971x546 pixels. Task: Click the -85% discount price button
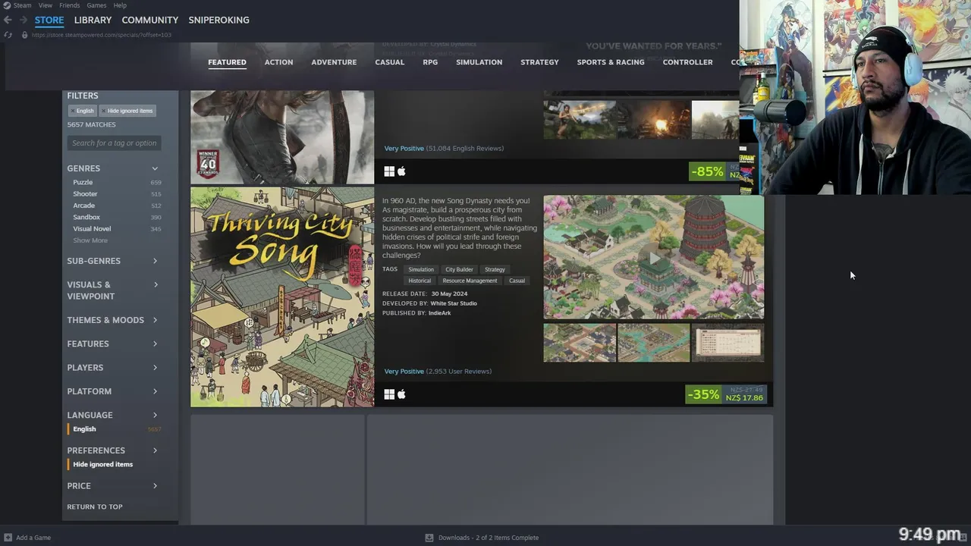(x=714, y=171)
